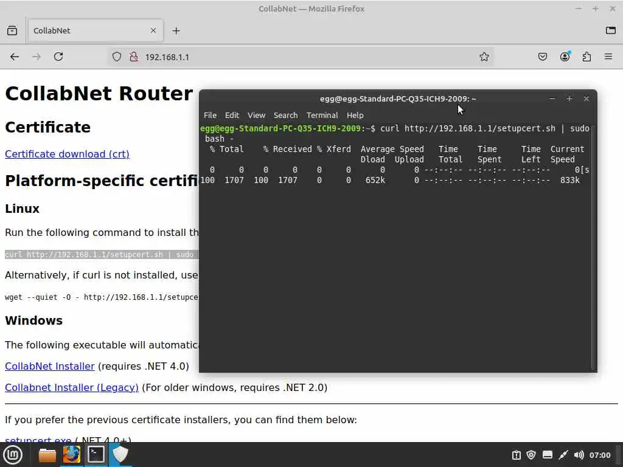This screenshot has width=623, height=467.
Task: Click the wget --quiet command text
Action: pyautogui.click(x=102, y=297)
